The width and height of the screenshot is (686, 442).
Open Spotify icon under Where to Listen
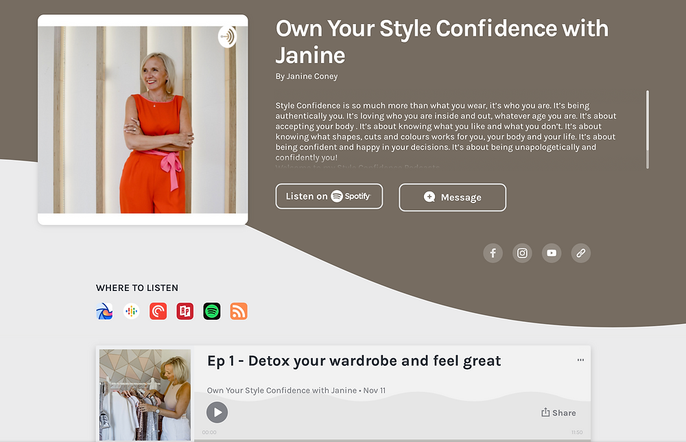(x=212, y=311)
